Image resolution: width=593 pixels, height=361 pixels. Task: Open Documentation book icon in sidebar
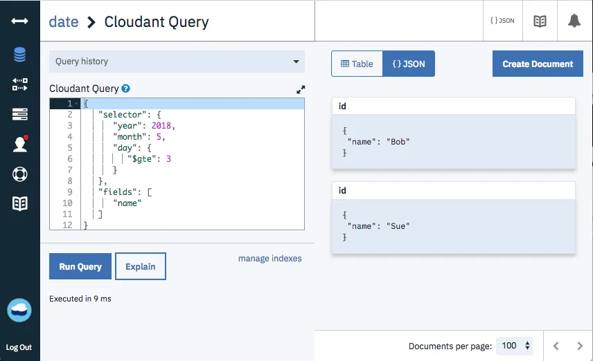click(19, 203)
